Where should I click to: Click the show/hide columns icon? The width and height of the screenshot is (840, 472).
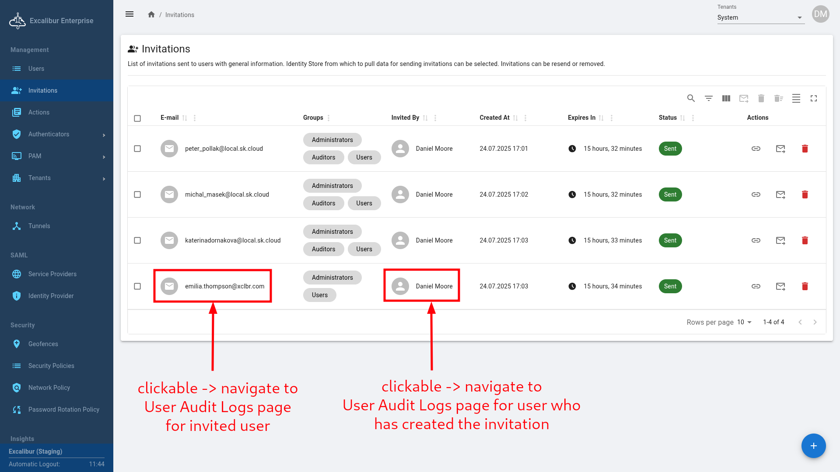pos(726,98)
